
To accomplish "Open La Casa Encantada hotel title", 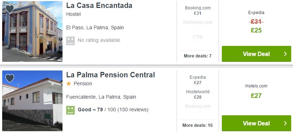I will point(99,5).
